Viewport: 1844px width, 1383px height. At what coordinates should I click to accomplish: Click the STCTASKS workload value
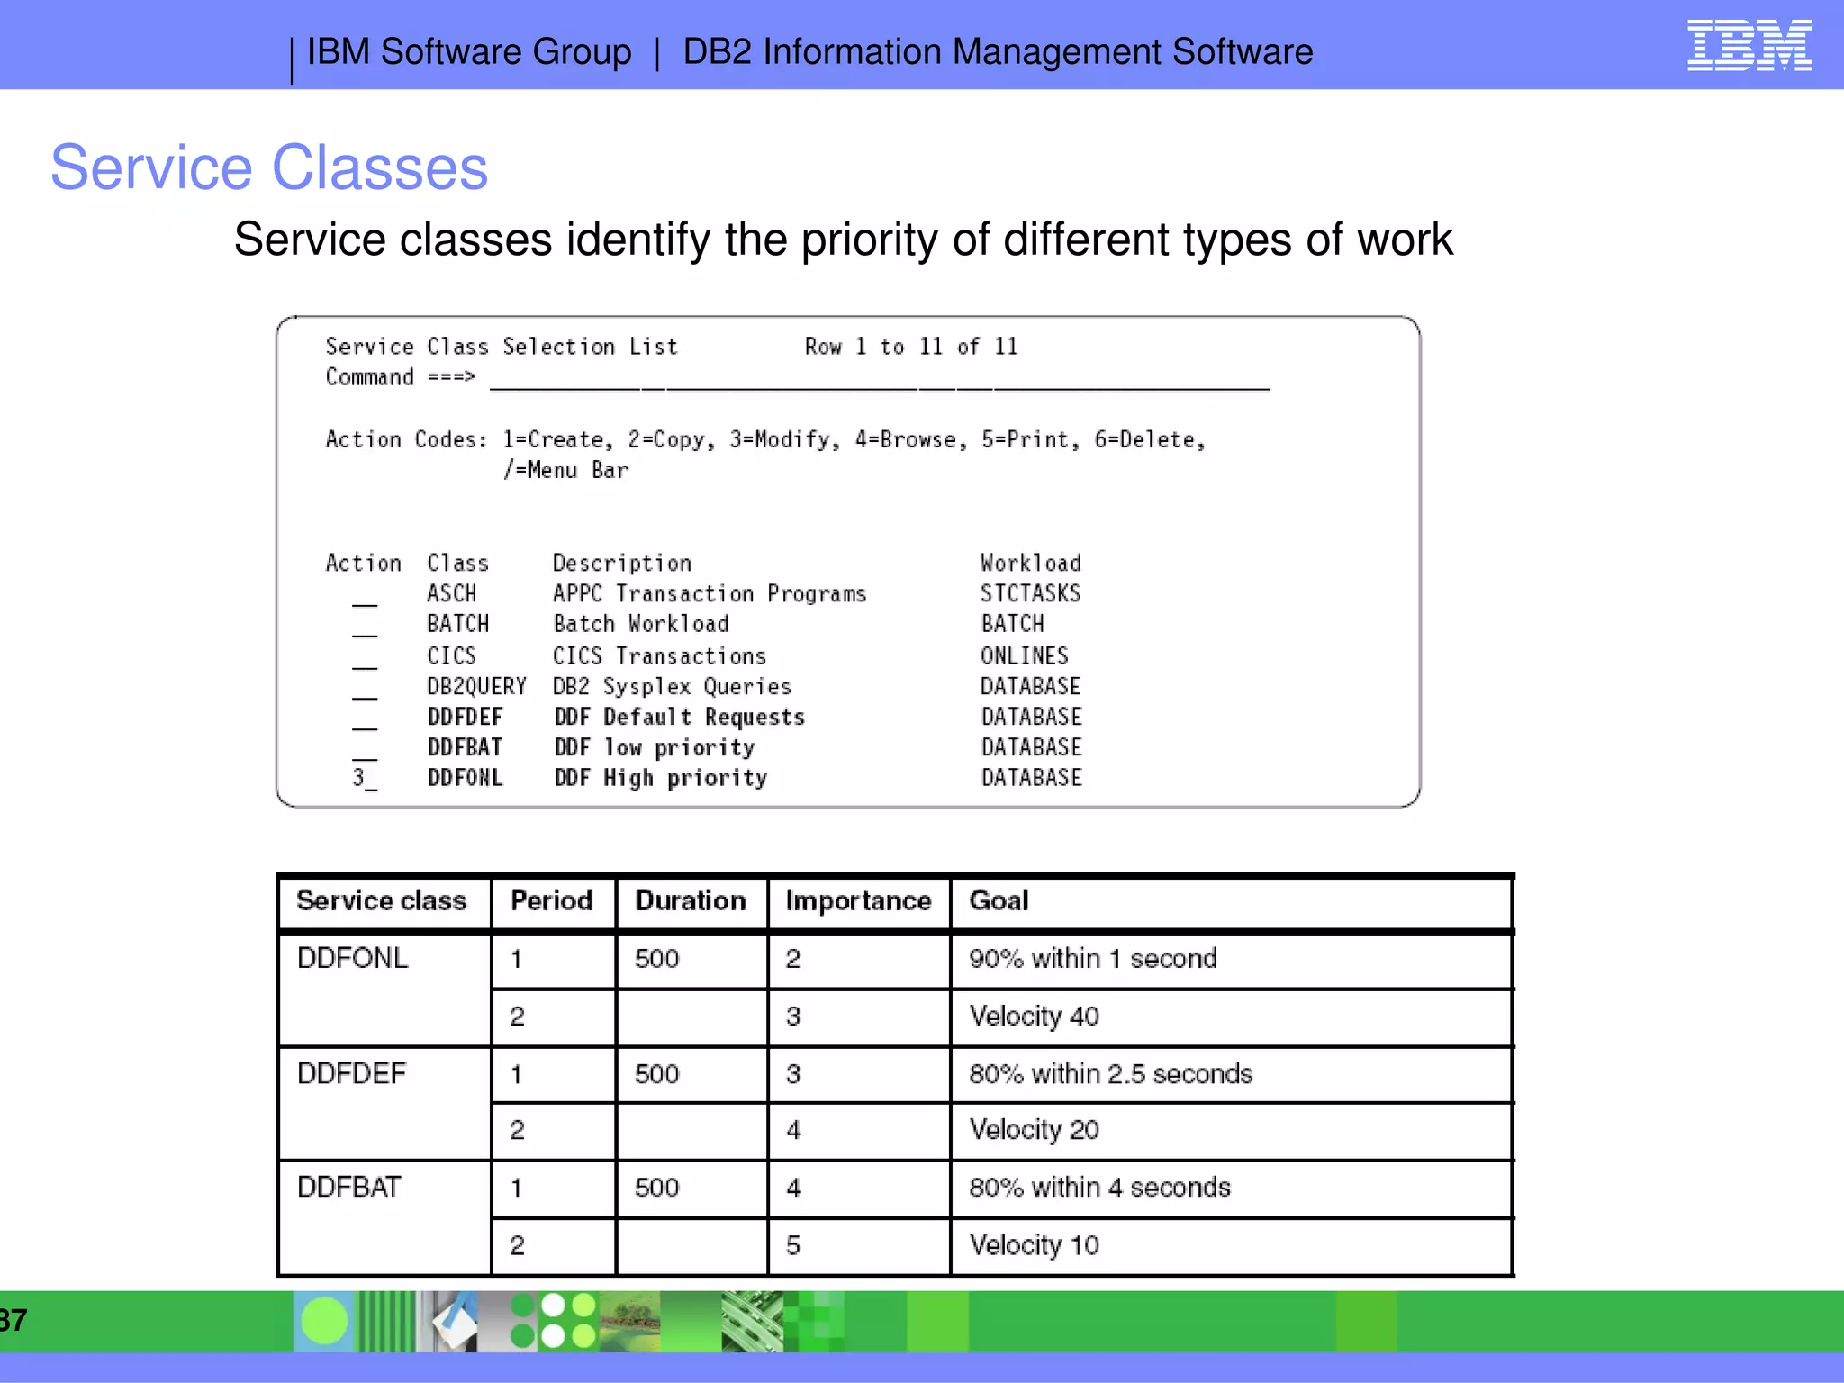tap(1030, 594)
